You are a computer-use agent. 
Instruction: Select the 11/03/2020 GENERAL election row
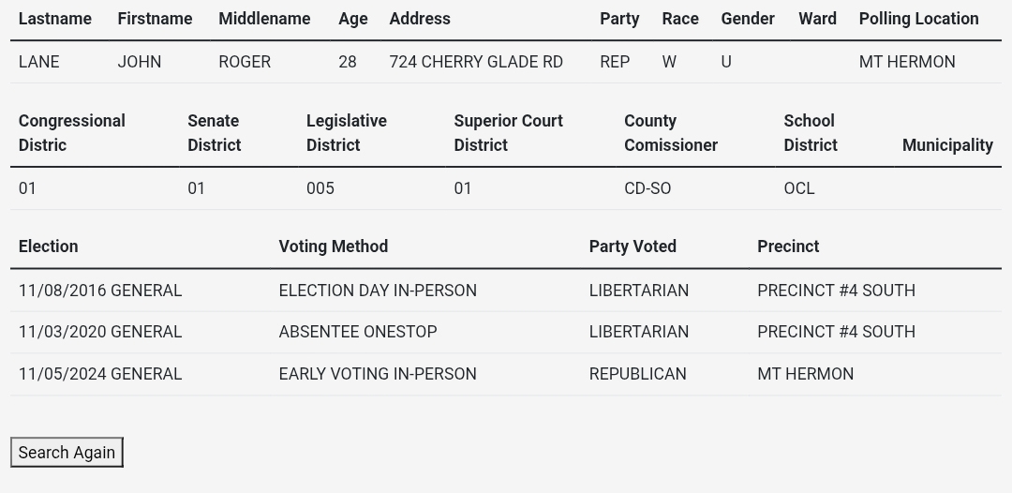pyautogui.click(x=100, y=332)
